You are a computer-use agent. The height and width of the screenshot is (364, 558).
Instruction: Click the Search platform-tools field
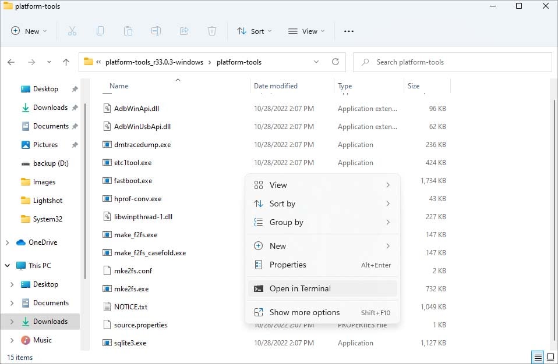click(453, 62)
